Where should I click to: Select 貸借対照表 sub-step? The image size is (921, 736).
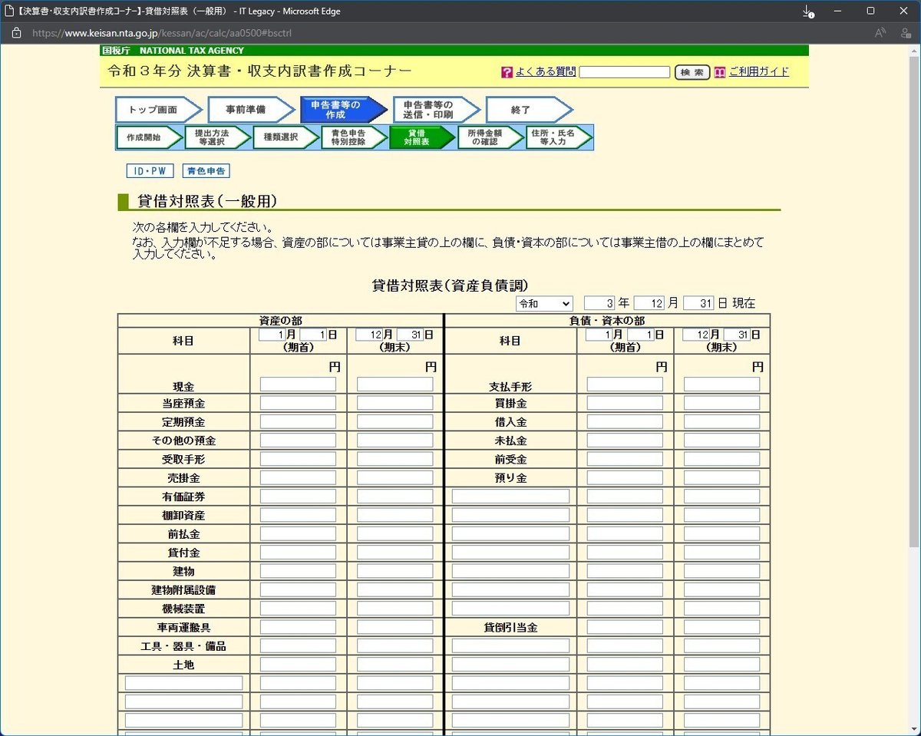coord(422,137)
